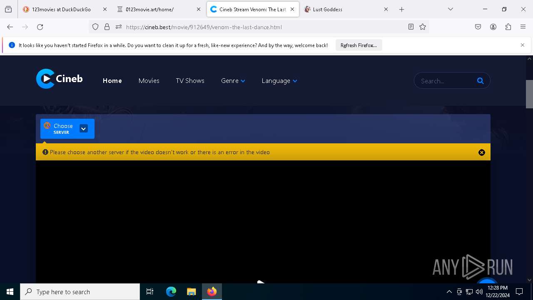The width and height of the screenshot is (533, 300).
Task: Click the Windows taskbar search box
Action: pyautogui.click(x=80, y=292)
